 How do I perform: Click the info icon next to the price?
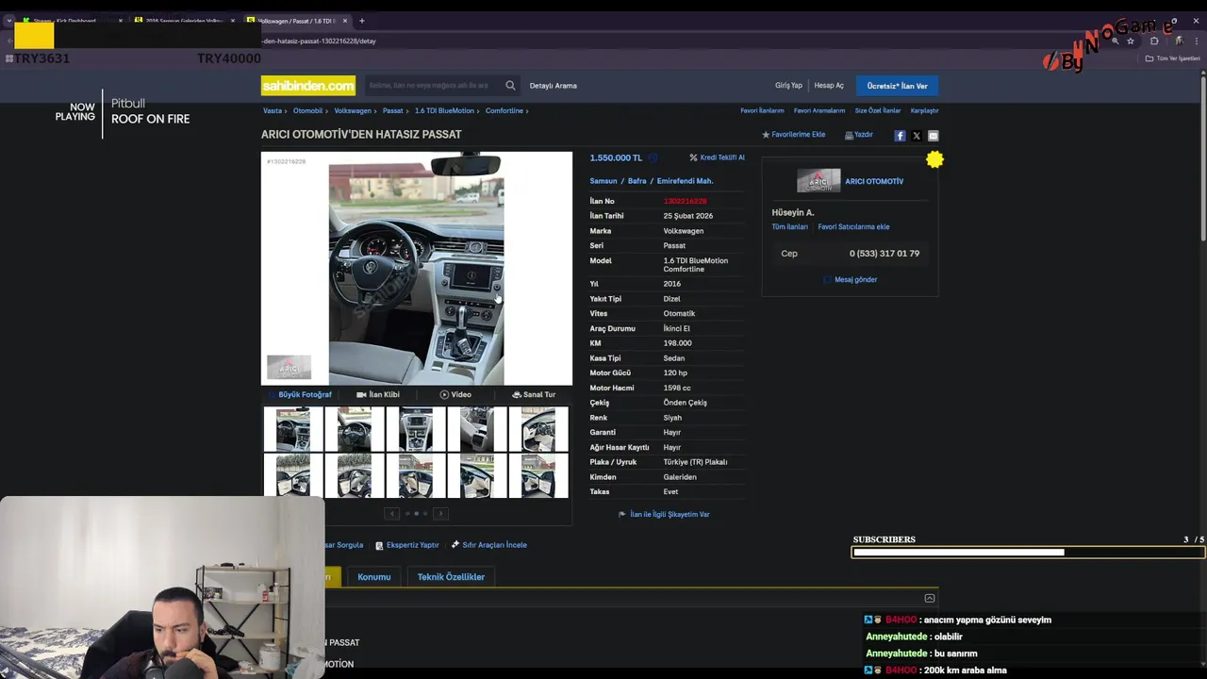(x=653, y=157)
